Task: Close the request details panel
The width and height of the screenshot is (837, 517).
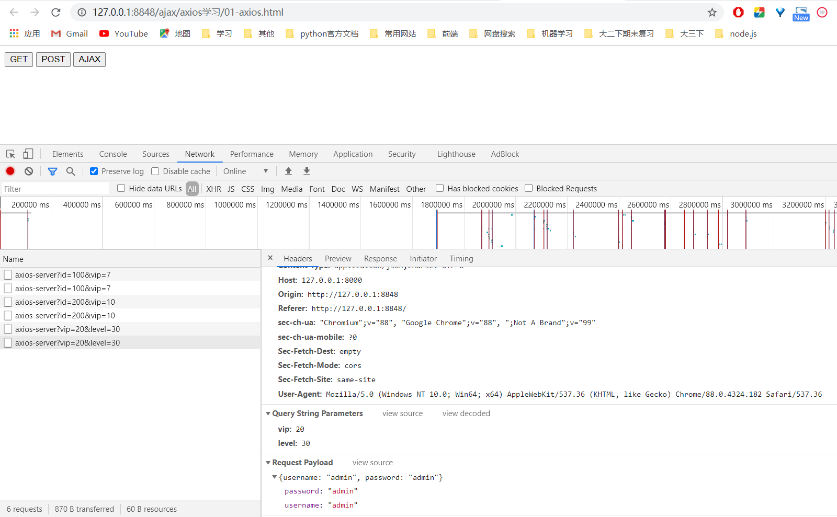Action: (270, 258)
